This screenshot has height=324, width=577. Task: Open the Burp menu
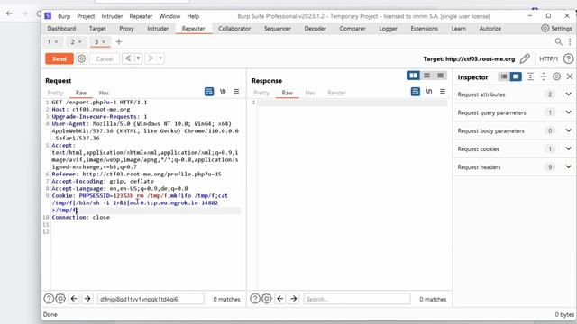click(x=64, y=16)
